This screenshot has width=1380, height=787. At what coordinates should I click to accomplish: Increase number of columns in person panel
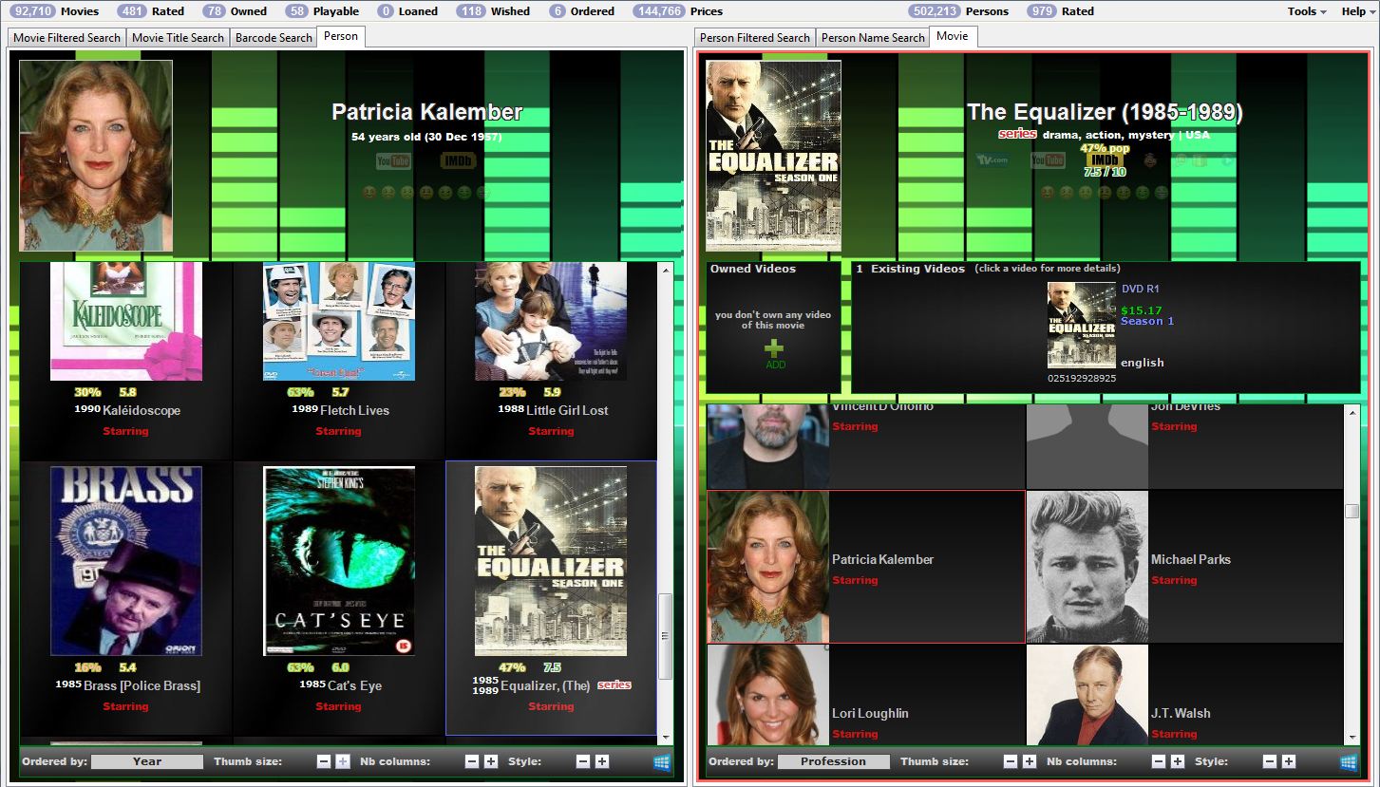coord(491,761)
